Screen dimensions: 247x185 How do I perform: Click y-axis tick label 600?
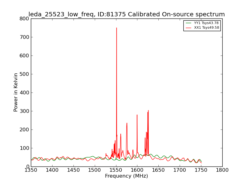point(24,56)
